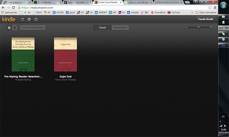
Task: Bookmark this page with the star icon
Action: click(x=209, y=7)
